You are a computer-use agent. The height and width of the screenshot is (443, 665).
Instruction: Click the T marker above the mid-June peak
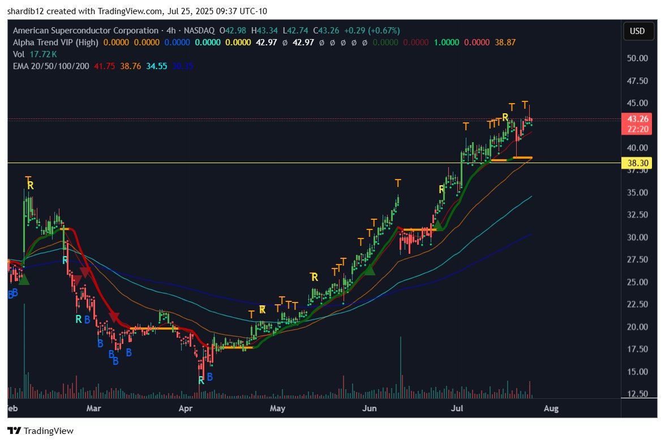pyautogui.click(x=398, y=183)
